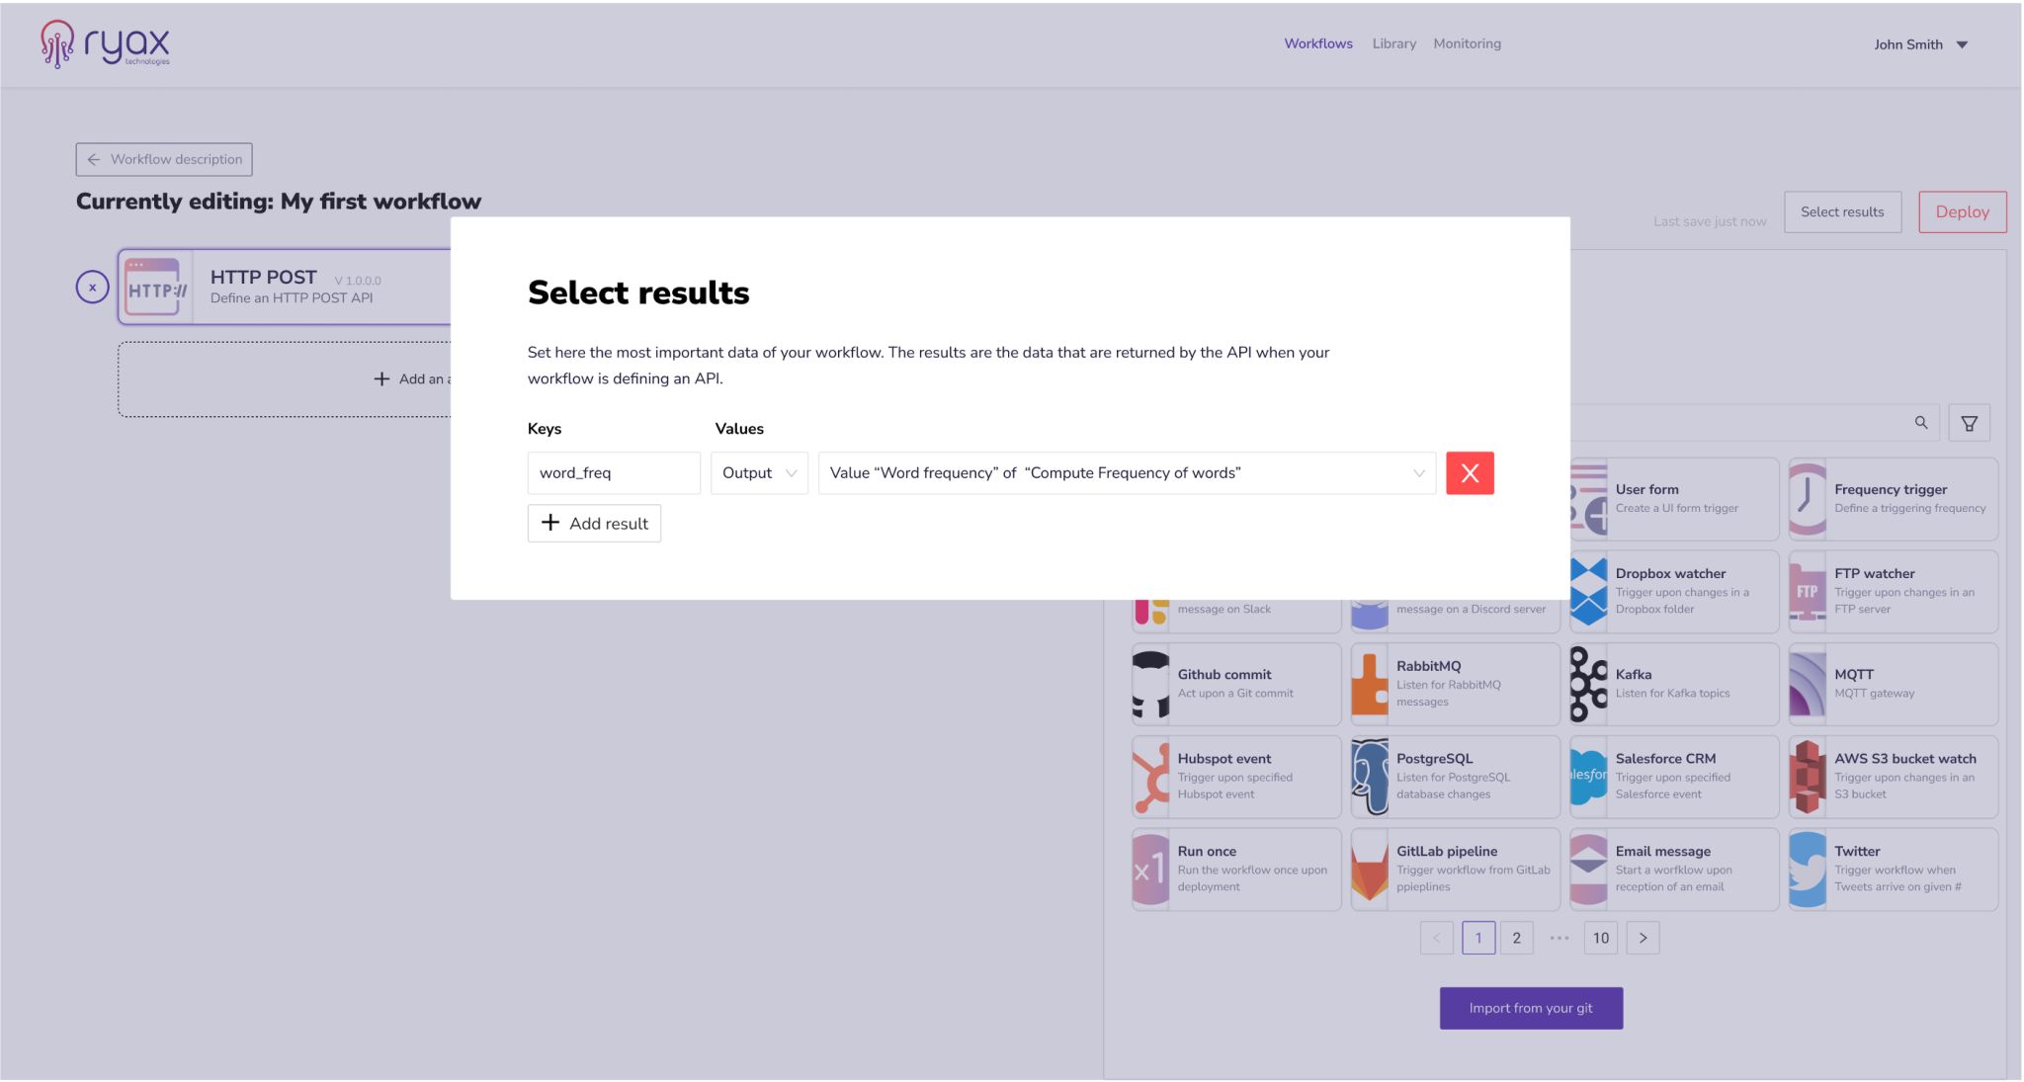Image resolution: width=2024 pixels, height=1082 pixels.
Task: Click the GitLab pipeline icon
Action: tap(1370, 870)
